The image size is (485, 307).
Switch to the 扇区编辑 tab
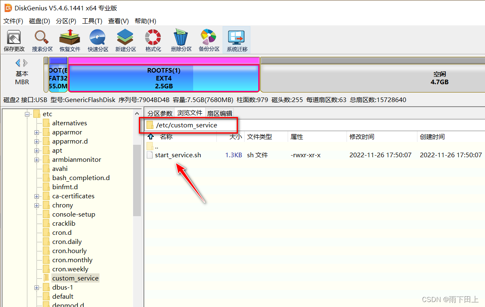point(220,114)
